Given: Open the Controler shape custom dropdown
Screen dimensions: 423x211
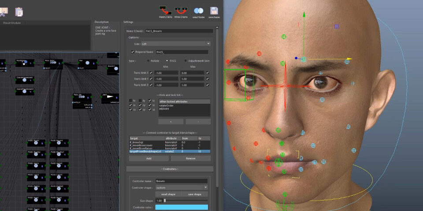Looking at the screenshot, I should [x=181, y=187].
